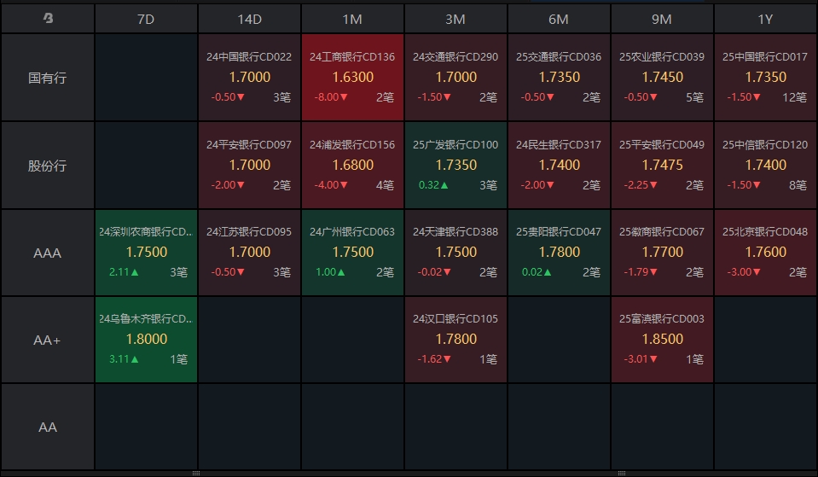
Task: Click the -8.00 change indicator
Action: [331, 97]
